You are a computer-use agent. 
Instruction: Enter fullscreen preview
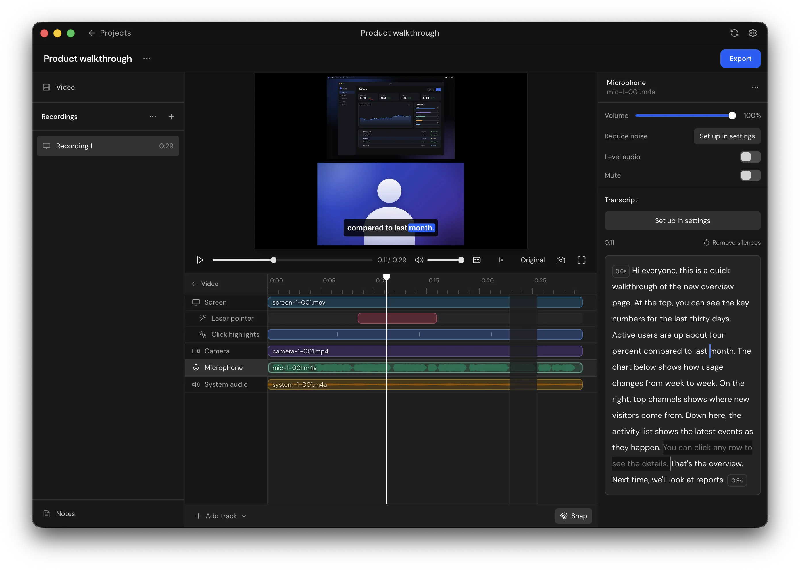click(581, 260)
